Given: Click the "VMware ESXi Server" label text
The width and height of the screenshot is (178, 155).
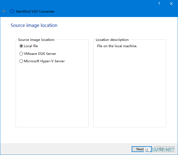Looking at the screenshot, I should point(40,54).
